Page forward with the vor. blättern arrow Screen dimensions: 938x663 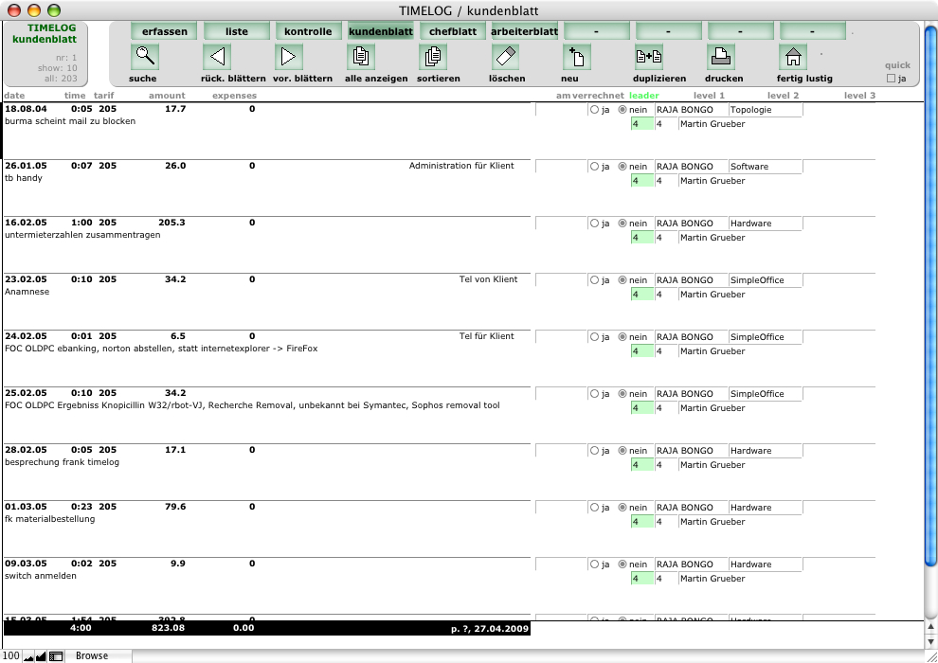[x=288, y=57]
